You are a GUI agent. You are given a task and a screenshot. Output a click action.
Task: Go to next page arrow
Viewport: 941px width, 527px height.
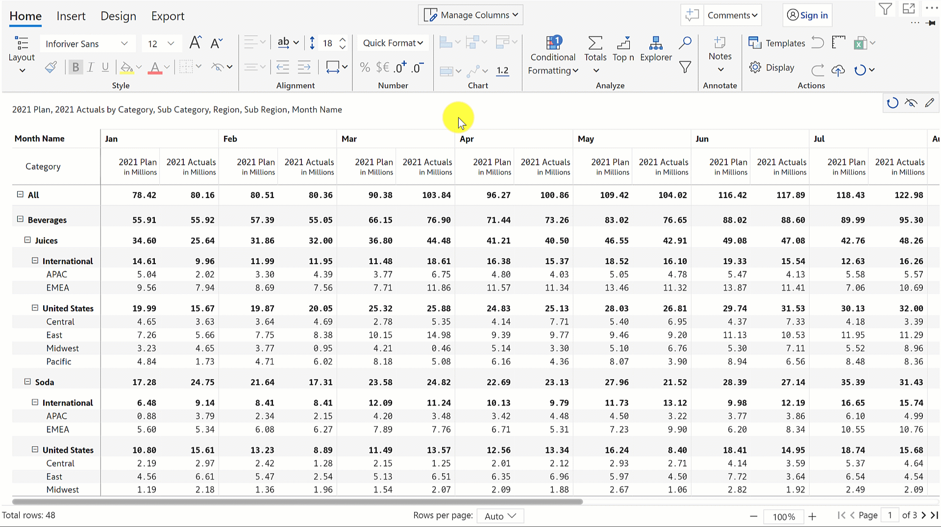[x=923, y=515]
